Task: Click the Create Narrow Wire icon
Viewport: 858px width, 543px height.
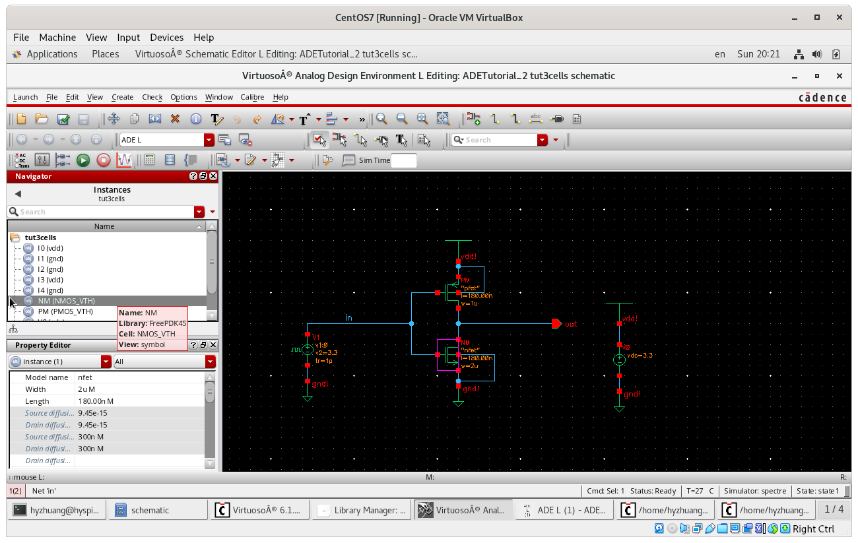Action: pos(494,119)
